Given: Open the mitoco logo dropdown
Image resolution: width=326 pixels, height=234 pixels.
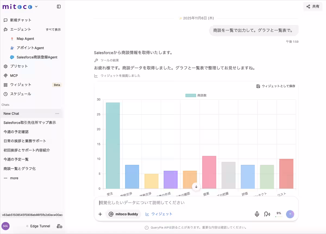Looking at the screenshot, I should [36, 7].
